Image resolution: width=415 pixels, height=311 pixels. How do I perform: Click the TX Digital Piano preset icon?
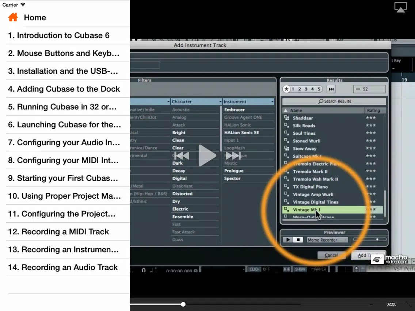click(286, 187)
